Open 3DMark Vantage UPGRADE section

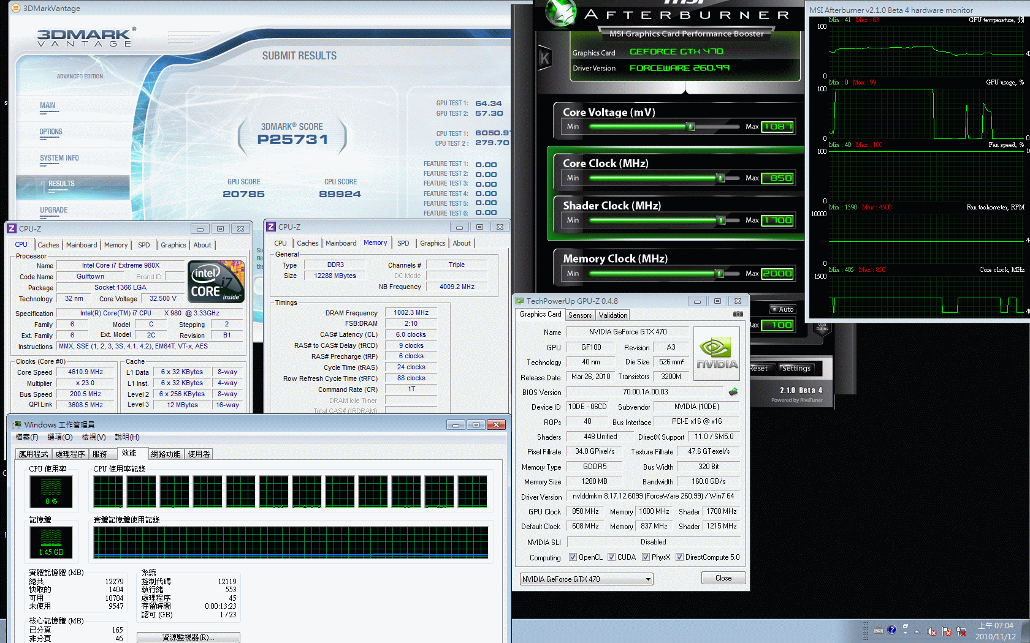pyautogui.click(x=54, y=210)
